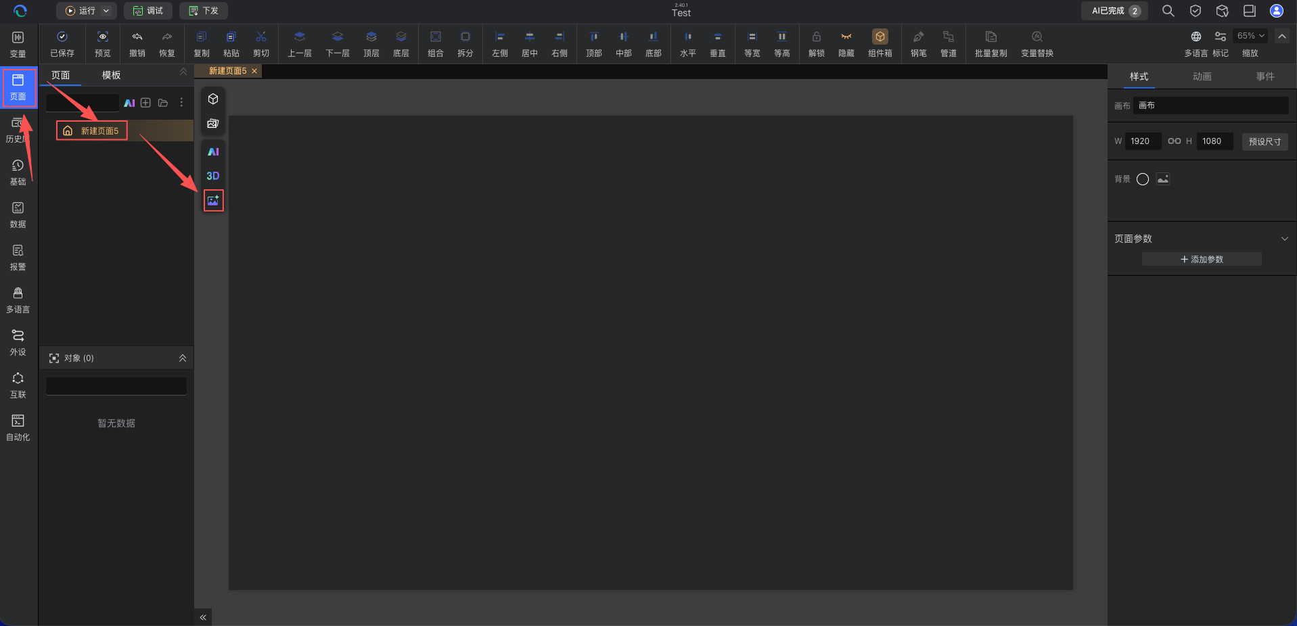This screenshot has height=626, width=1297.
Task: Open the 组件箱 component box
Action: pyautogui.click(x=880, y=44)
